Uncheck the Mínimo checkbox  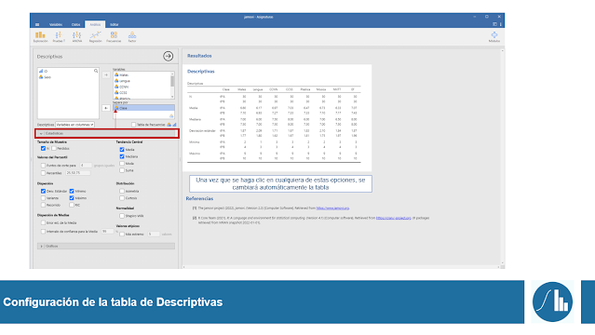(x=72, y=191)
